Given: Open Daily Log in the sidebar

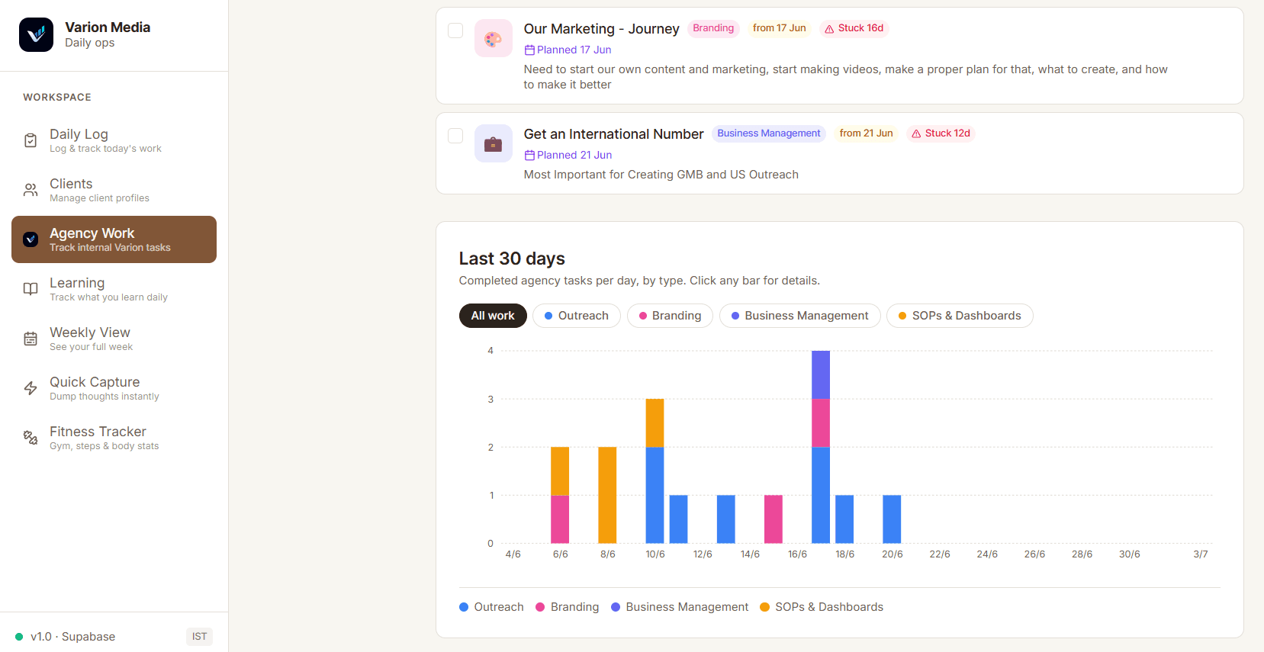Looking at the screenshot, I should (x=114, y=140).
